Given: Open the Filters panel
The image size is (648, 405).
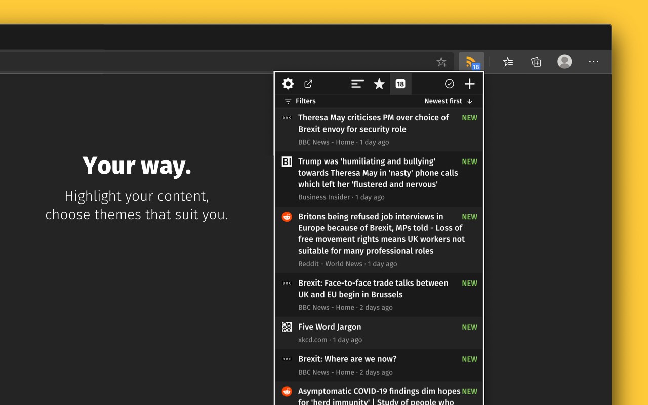Looking at the screenshot, I should 300,101.
